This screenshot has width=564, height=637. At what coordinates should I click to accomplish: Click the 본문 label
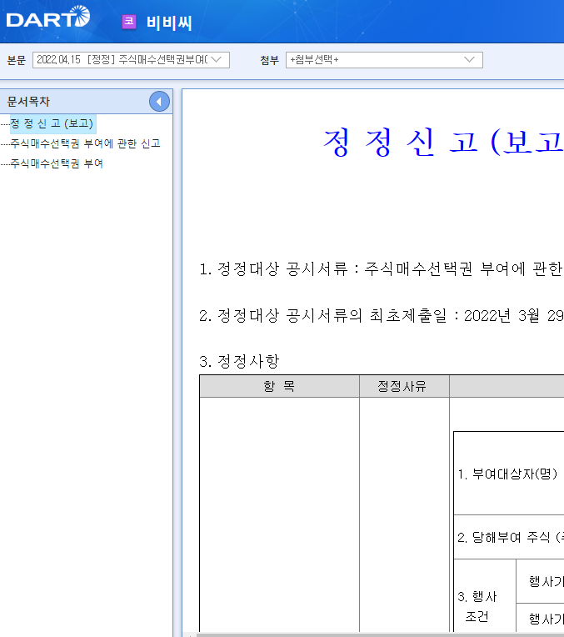pyautogui.click(x=17, y=60)
